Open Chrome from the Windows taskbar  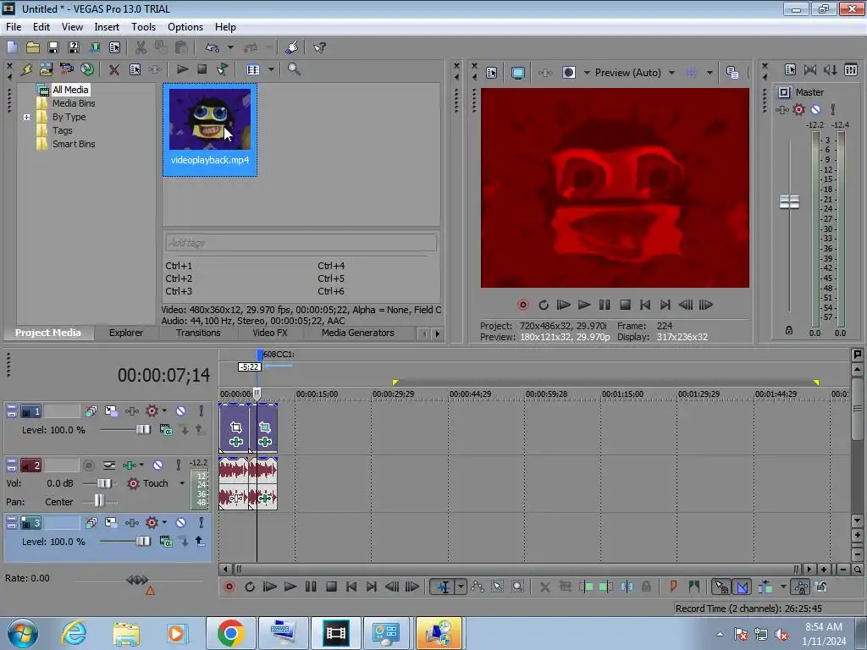click(x=230, y=633)
